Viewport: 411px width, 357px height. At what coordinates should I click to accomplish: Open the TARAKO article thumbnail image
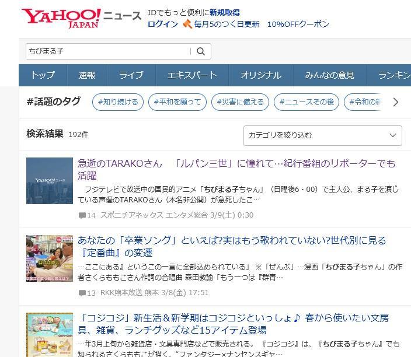(x=50, y=181)
